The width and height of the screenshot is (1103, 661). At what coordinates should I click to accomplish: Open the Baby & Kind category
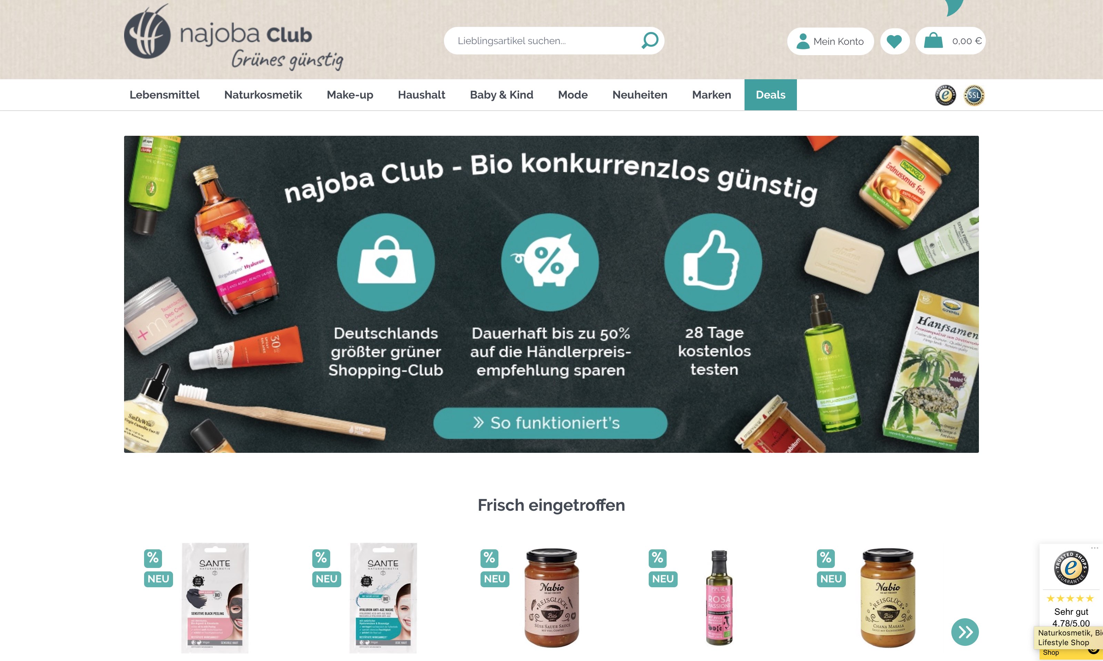coord(501,95)
